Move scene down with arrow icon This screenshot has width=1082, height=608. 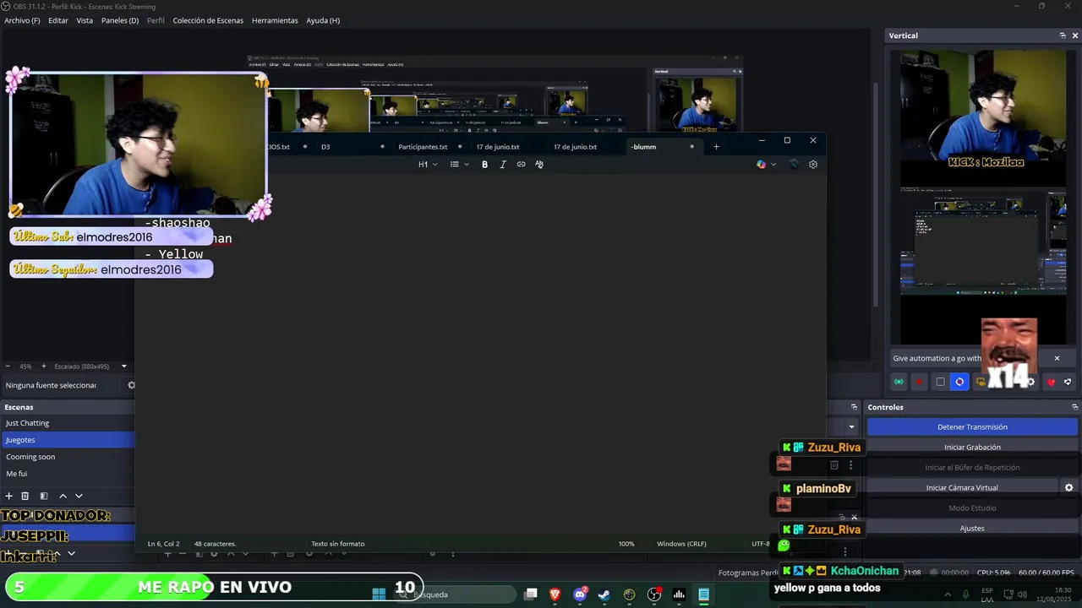click(x=79, y=496)
